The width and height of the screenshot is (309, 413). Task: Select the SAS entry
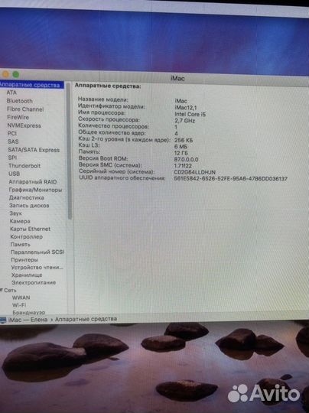pyautogui.click(x=13, y=141)
